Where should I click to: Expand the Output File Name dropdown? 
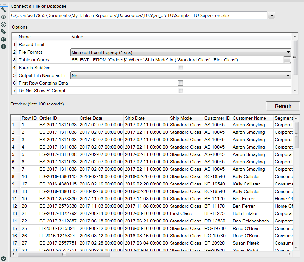tap(288, 75)
